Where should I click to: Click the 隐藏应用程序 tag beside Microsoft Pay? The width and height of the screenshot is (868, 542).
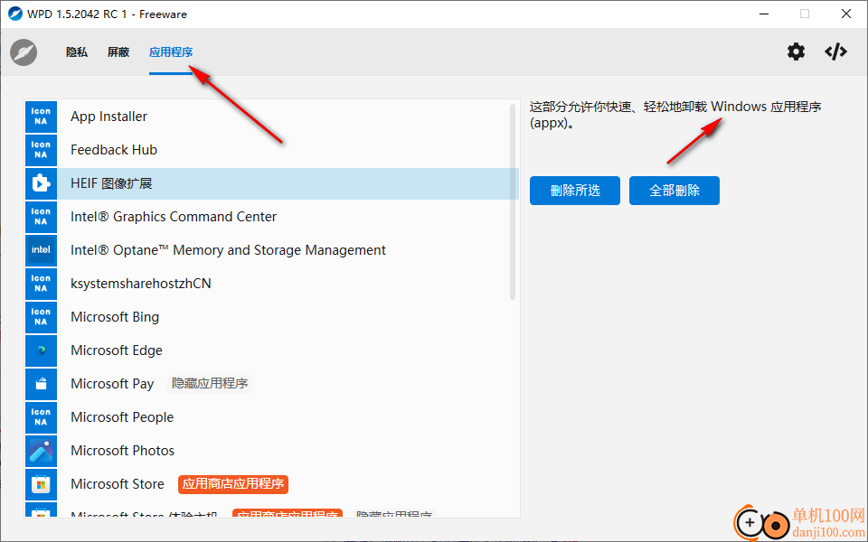[x=210, y=384]
